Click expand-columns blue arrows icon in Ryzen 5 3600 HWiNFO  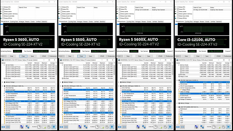click(x=3, y=127)
